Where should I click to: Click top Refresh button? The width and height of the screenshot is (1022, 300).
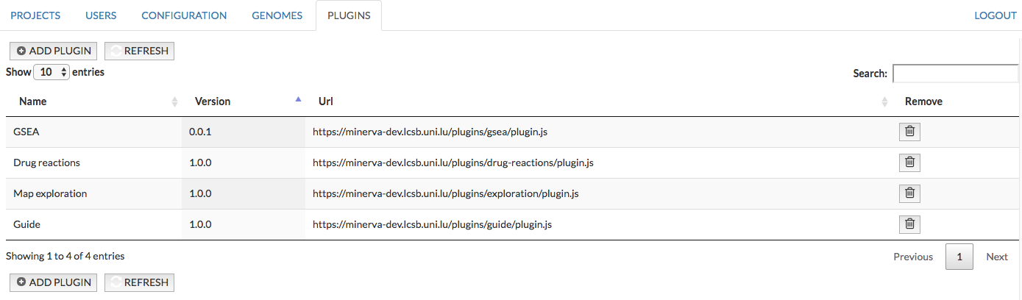click(x=140, y=51)
